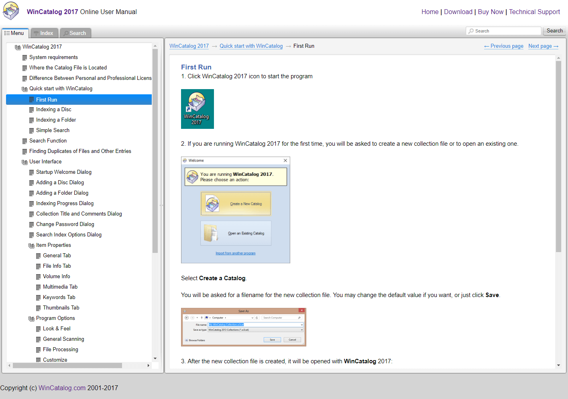This screenshot has width=568, height=399.
Task: Open Finding Duplicates of Files and Other Entries
Action: click(x=80, y=151)
